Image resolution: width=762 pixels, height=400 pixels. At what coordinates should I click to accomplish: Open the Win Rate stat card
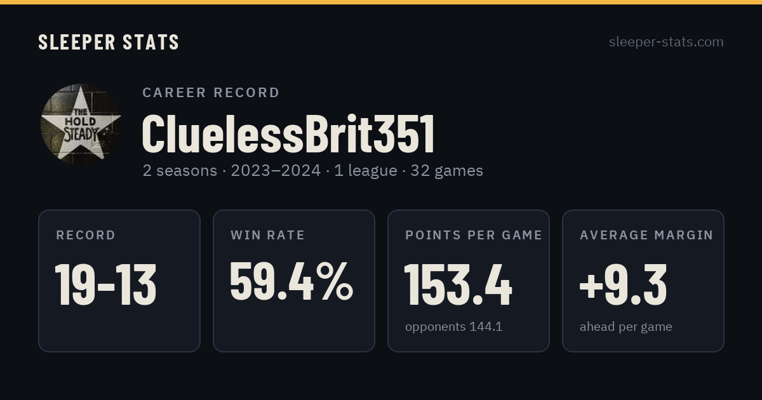coord(294,281)
